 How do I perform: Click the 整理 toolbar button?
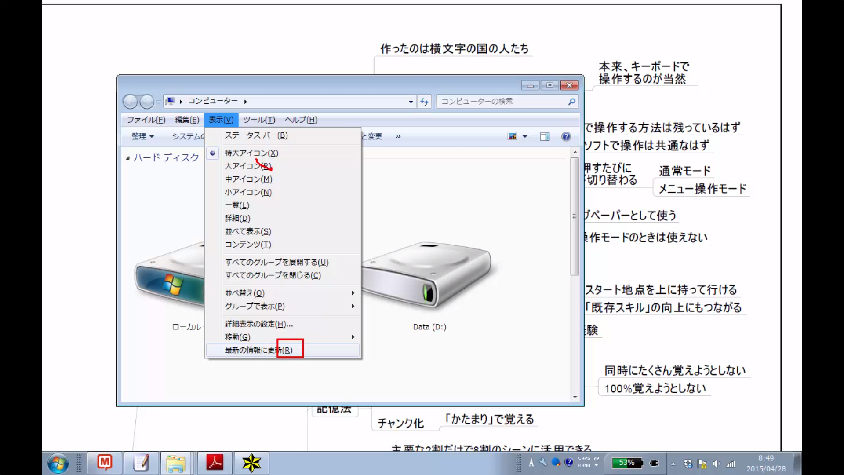point(142,136)
